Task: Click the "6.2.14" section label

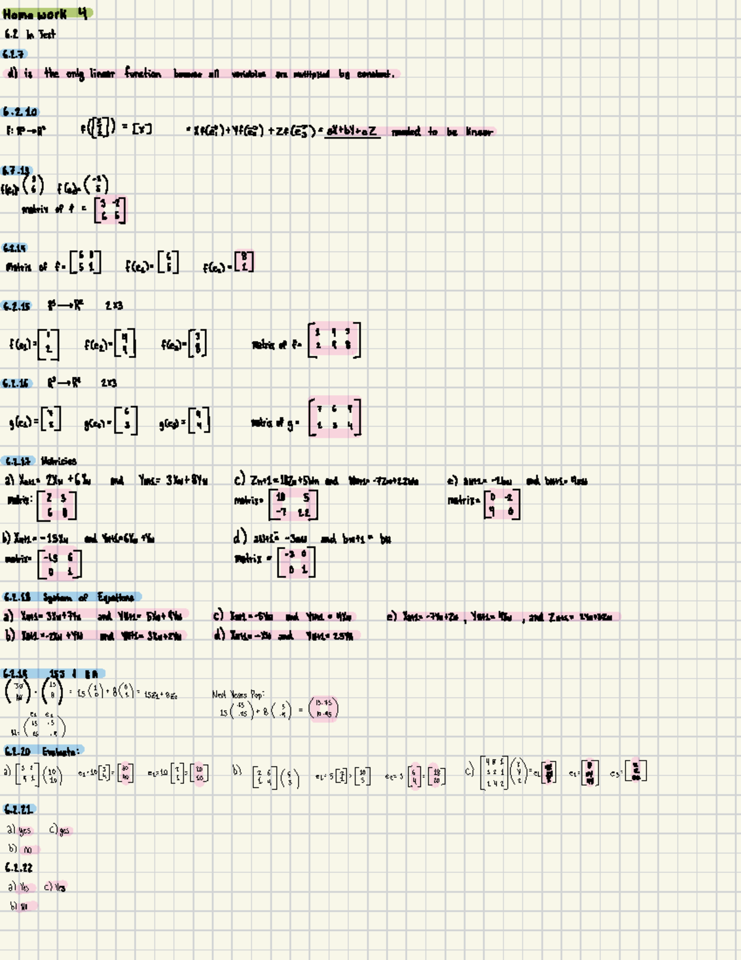Action: point(15,248)
